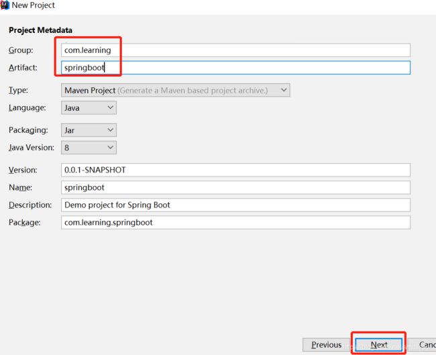
Task: Click the Packaging label
Action: click(x=28, y=130)
